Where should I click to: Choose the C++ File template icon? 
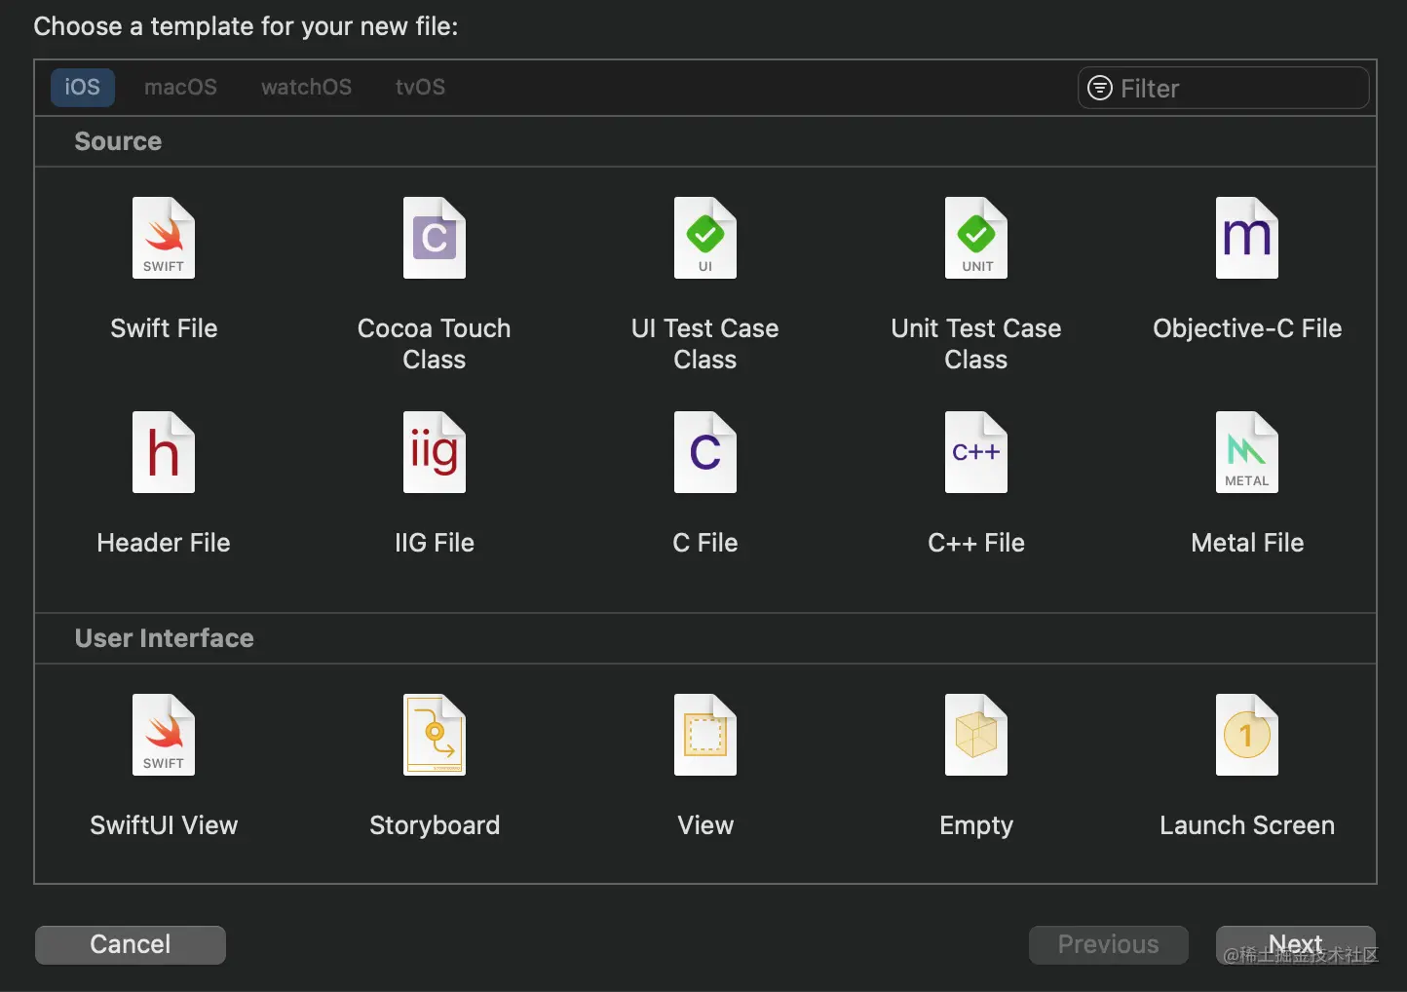tap(976, 453)
